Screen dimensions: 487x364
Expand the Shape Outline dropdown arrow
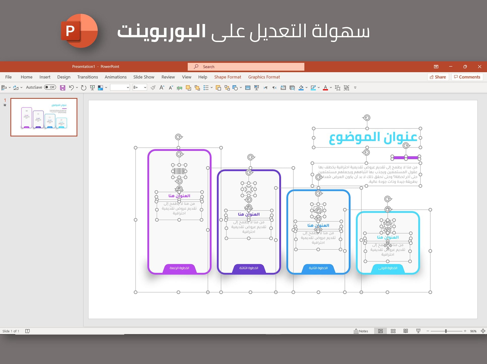pos(319,88)
